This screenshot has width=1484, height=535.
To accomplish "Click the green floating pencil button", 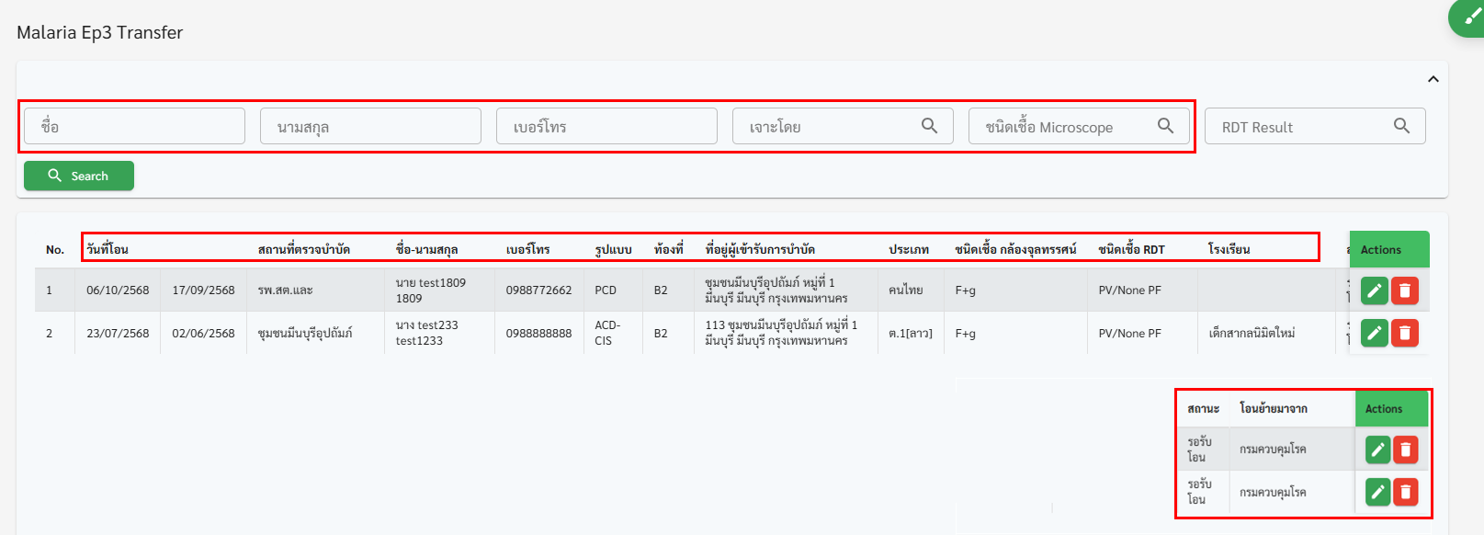I will click(1470, 17).
